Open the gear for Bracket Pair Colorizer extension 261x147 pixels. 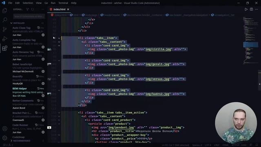tap(43, 120)
